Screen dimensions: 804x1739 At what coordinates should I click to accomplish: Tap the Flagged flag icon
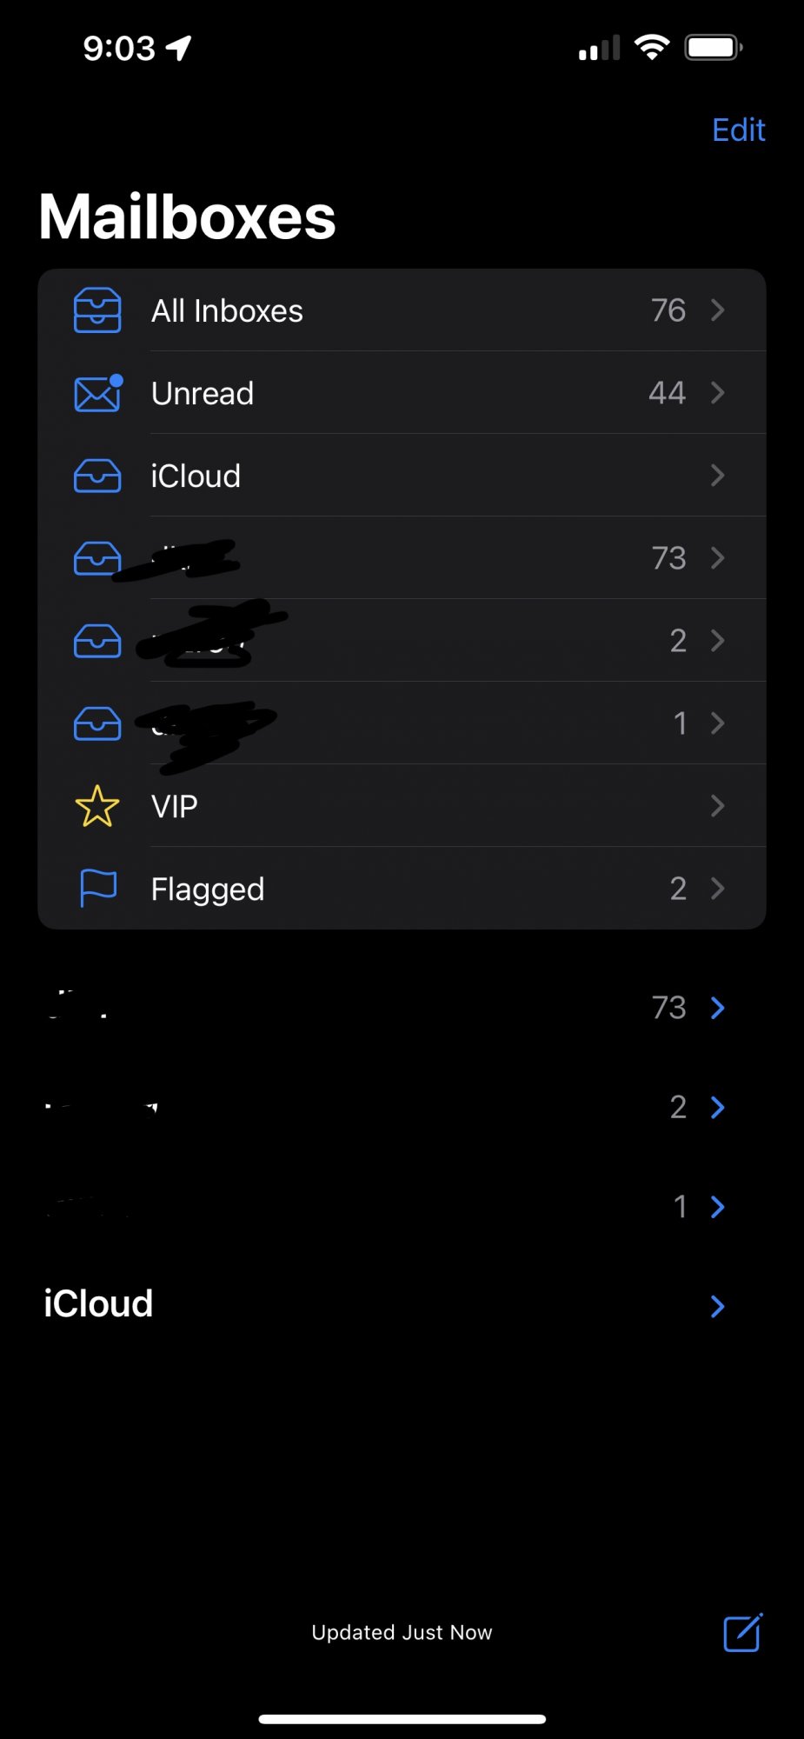(x=97, y=888)
